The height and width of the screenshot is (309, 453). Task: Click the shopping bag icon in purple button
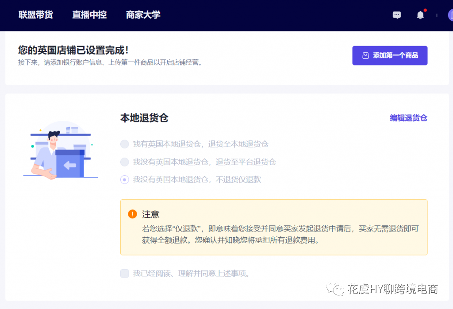tap(365, 56)
